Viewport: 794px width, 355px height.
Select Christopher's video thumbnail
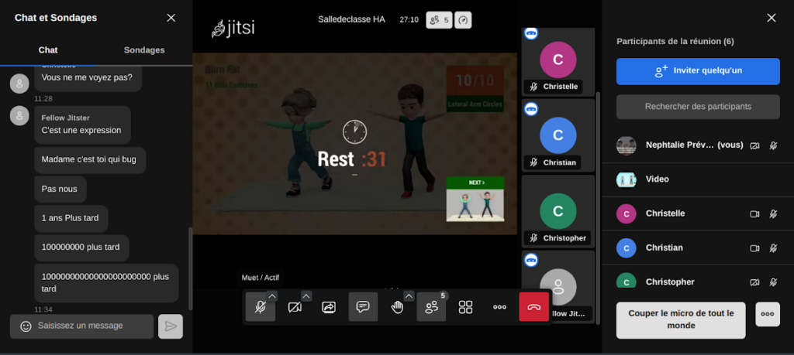[x=558, y=211]
